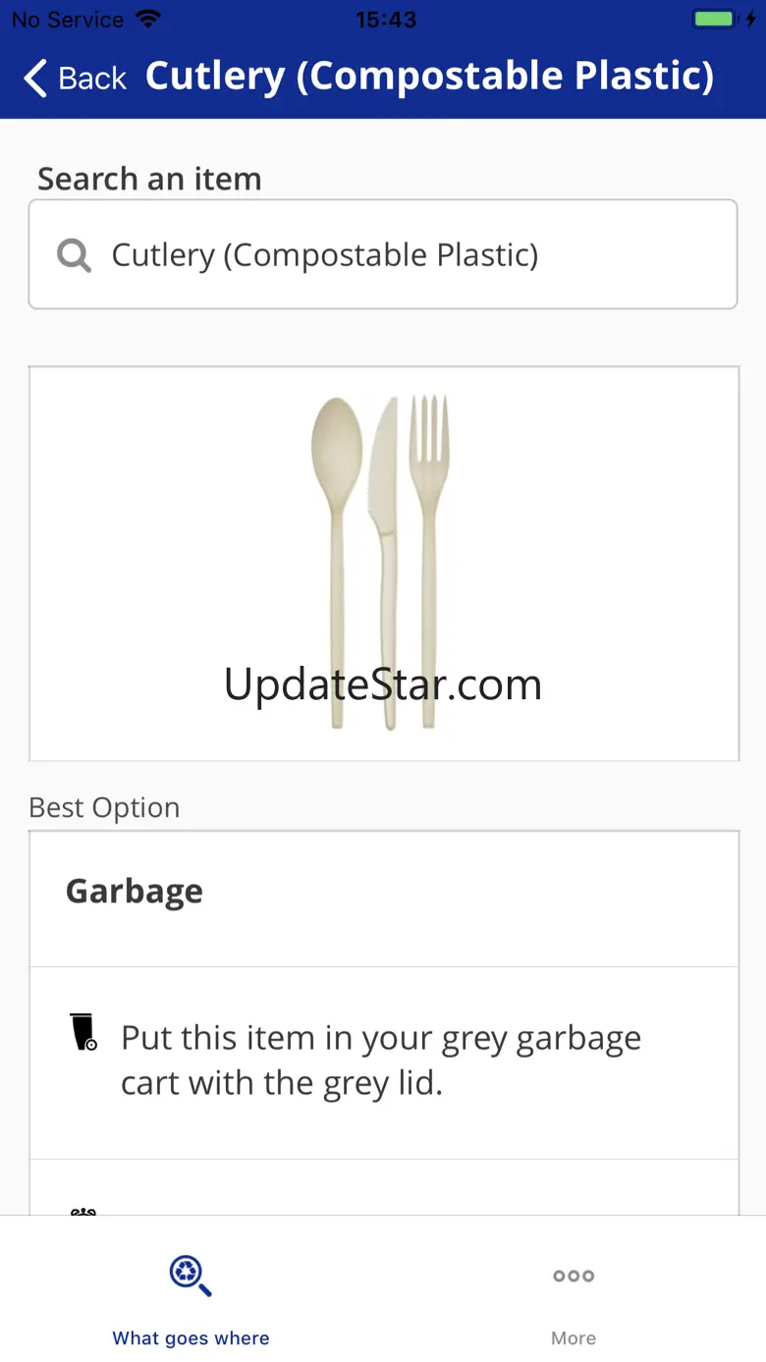Click the Search an item heading
The width and height of the screenshot is (766, 1362).
click(149, 179)
